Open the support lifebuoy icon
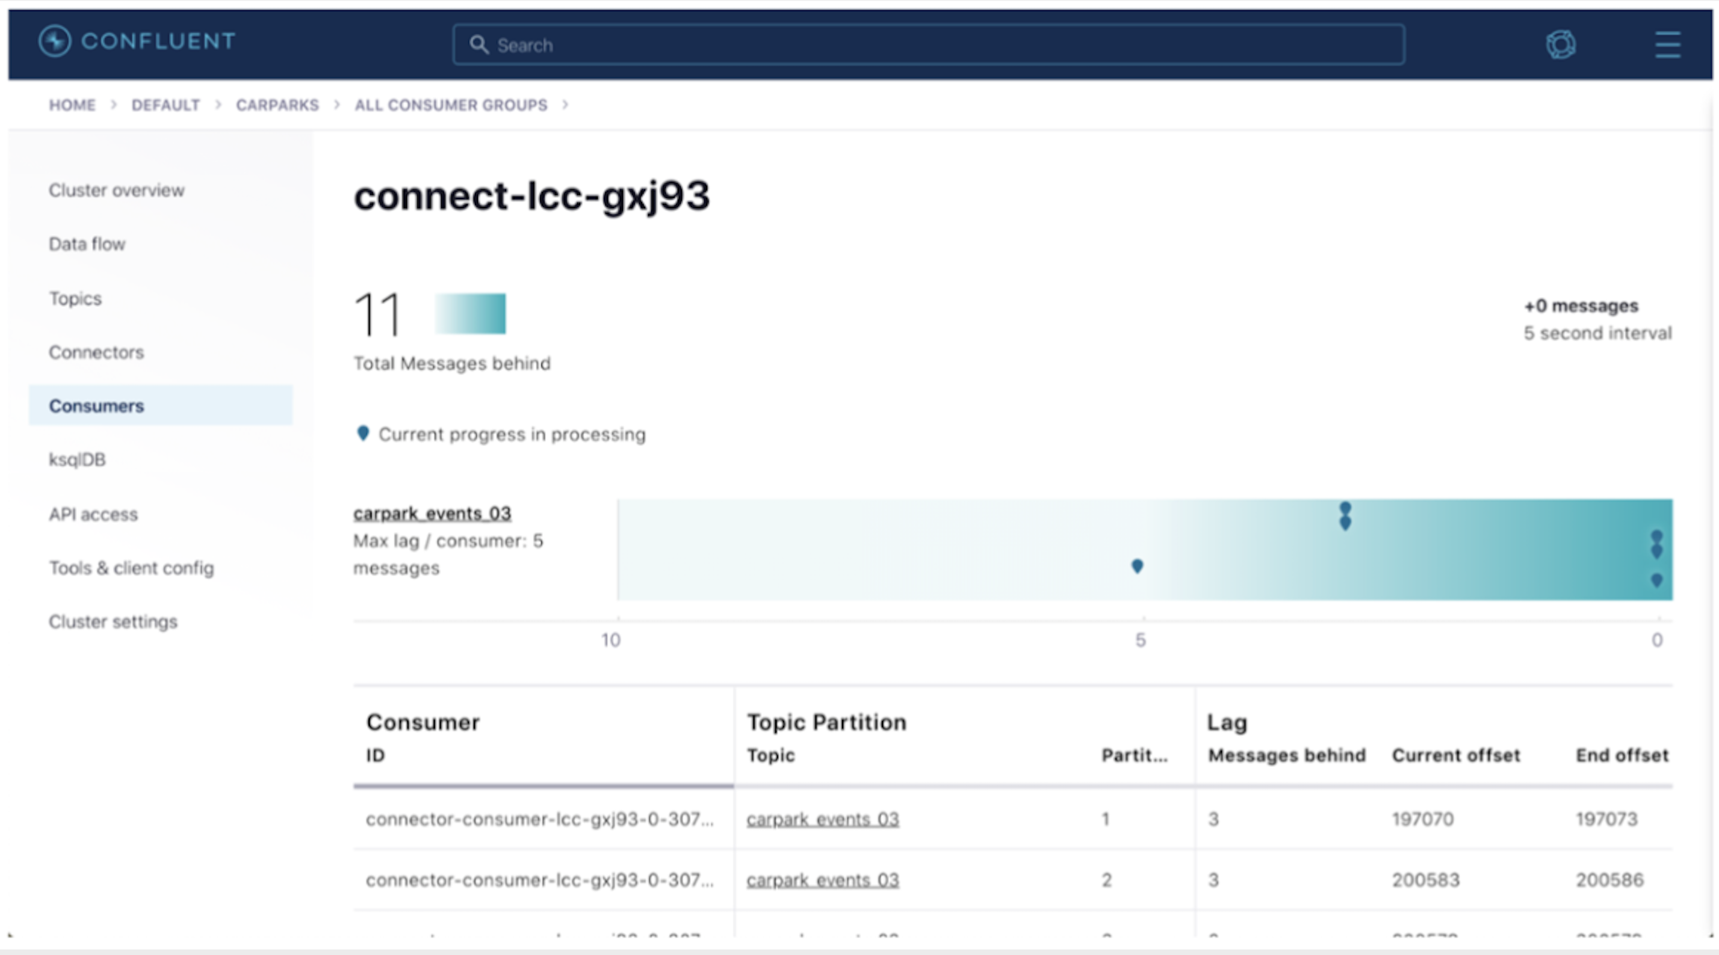1719x955 pixels. (x=1560, y=45)
